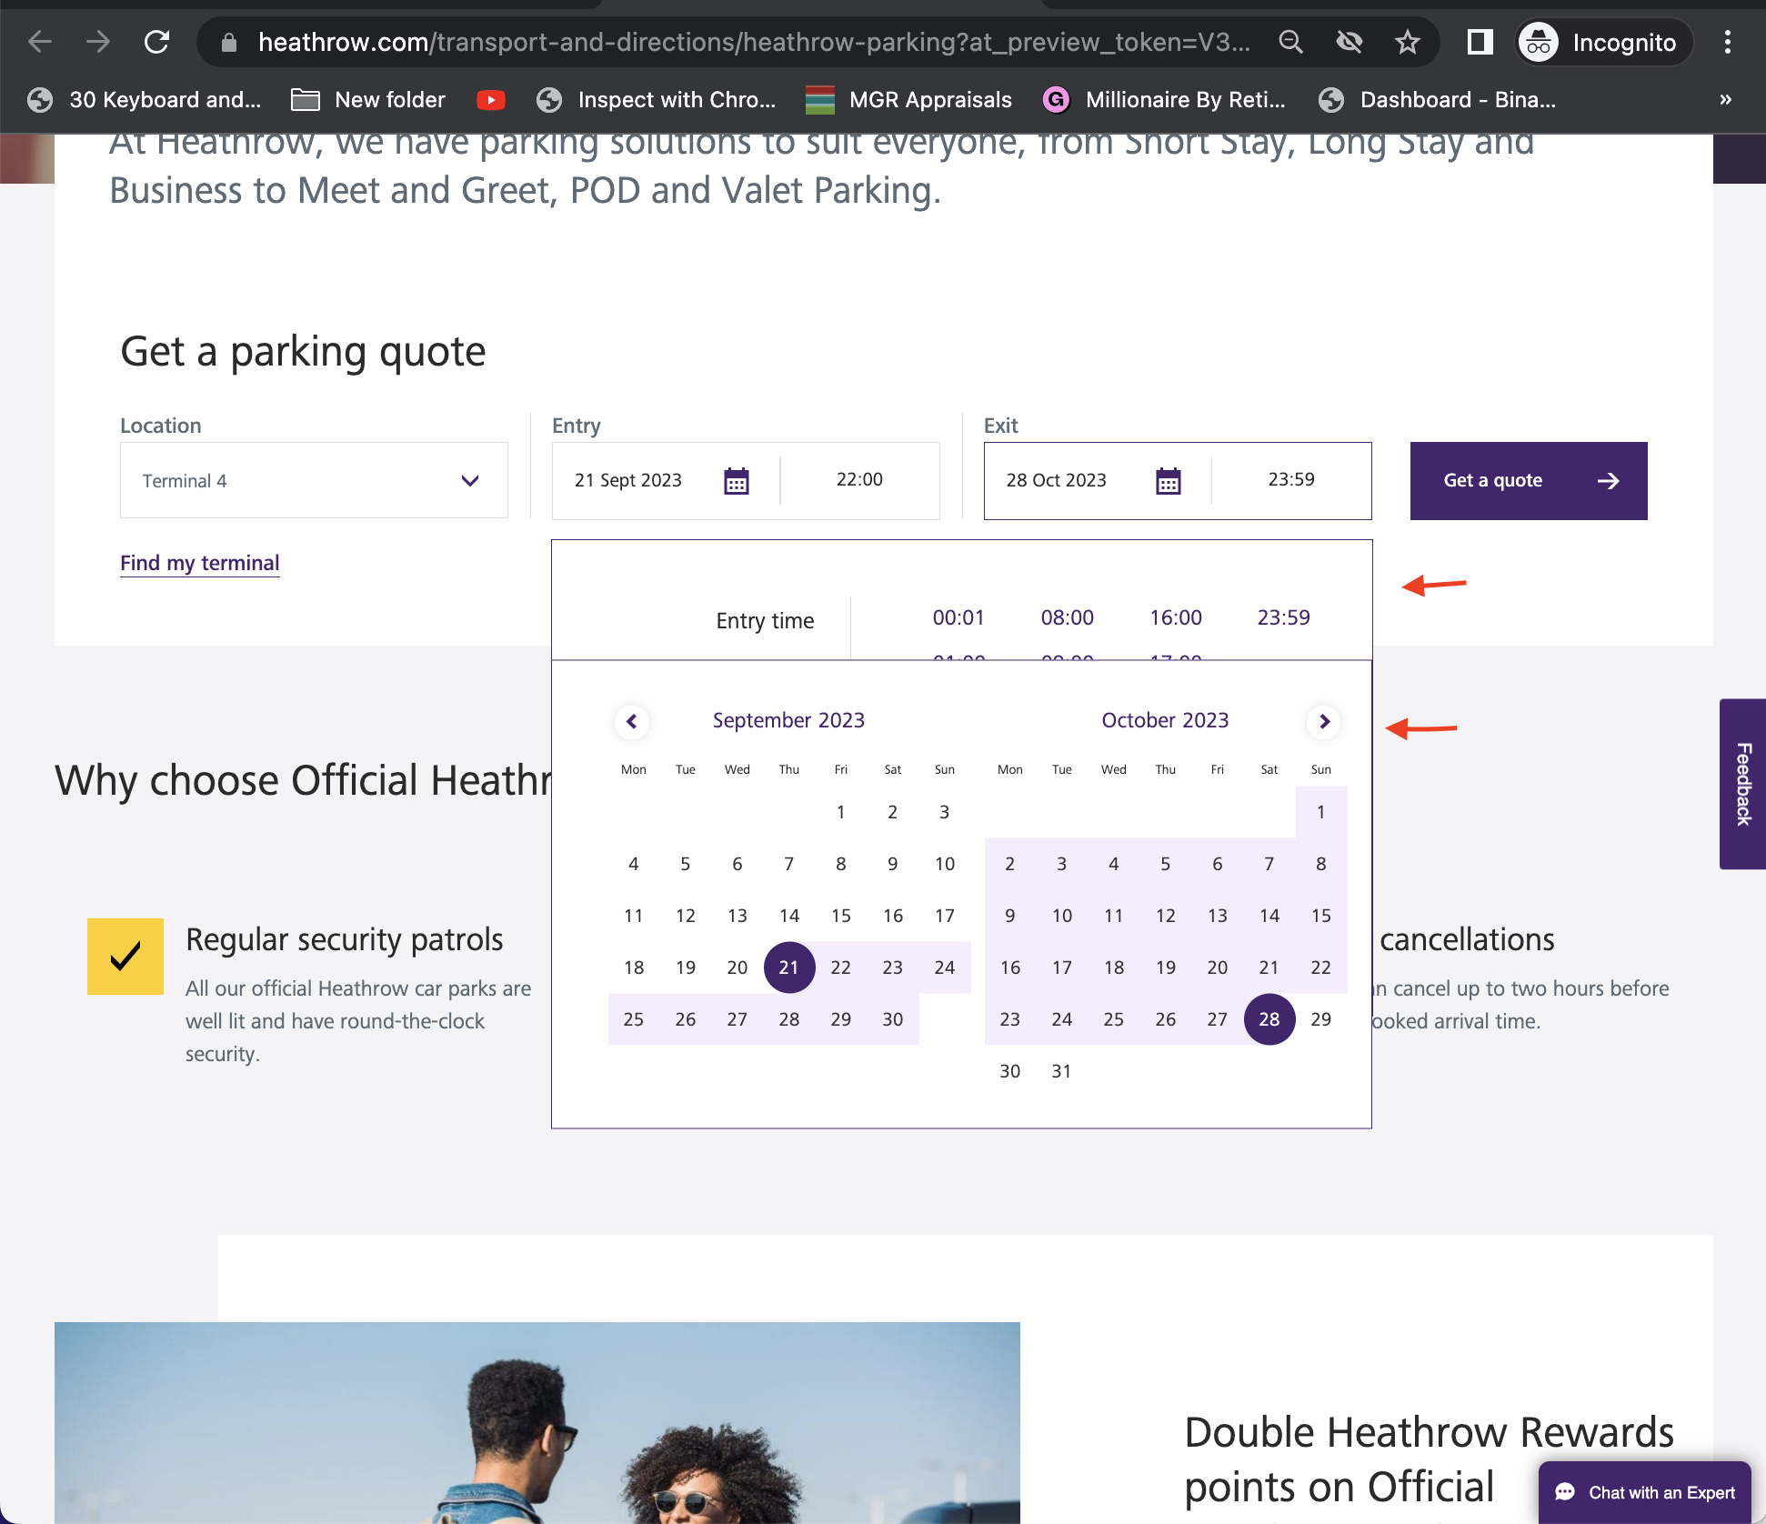Open the YouTube bookmark icon
Viewport: 1766px width, 1524px height.
[x=490, y=100]
